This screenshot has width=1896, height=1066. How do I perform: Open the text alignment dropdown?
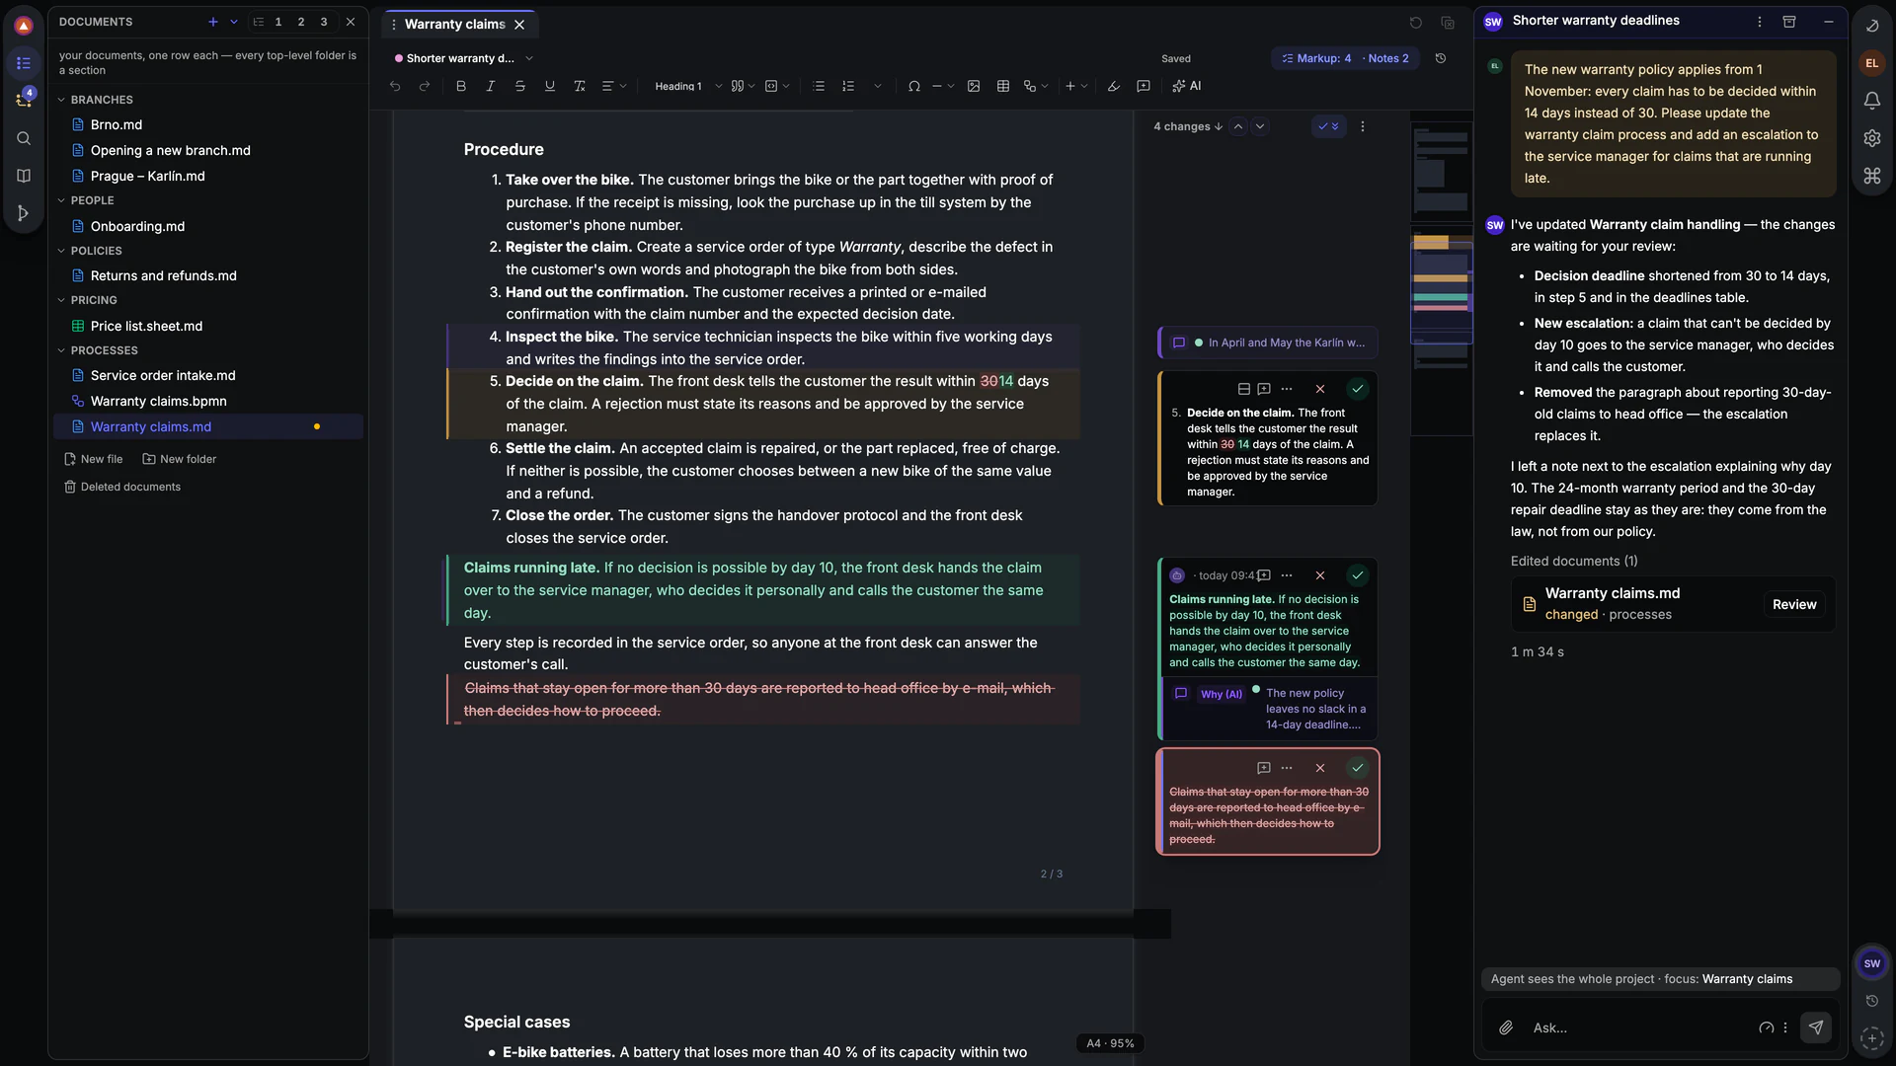(614, 87)
